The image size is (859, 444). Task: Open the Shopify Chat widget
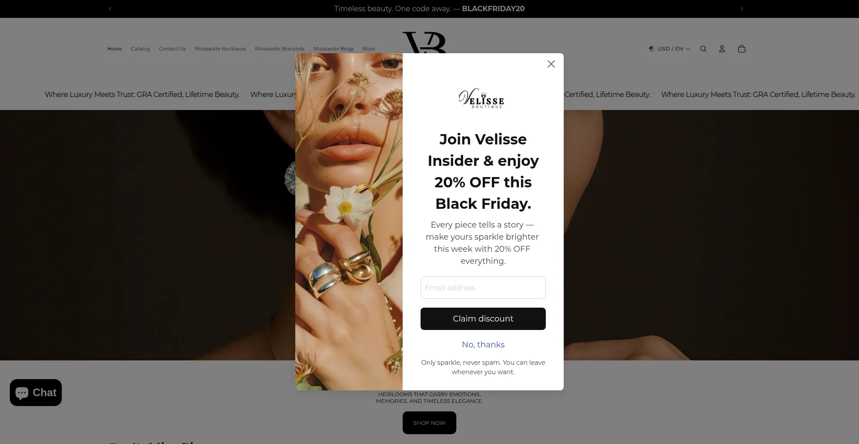[36, 393]
